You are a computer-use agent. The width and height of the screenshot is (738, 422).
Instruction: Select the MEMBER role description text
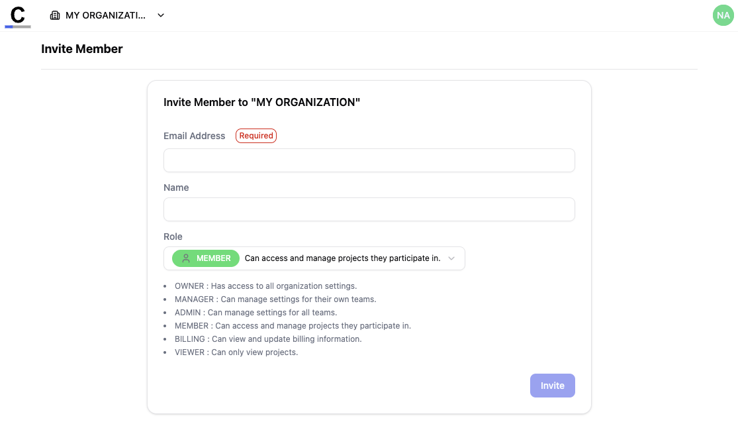[x=292, y=325]
